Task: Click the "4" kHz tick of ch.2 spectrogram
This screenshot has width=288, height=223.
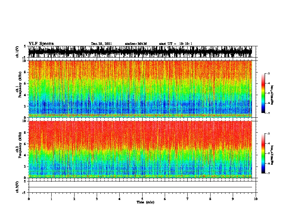Action: tap(25, 155)
